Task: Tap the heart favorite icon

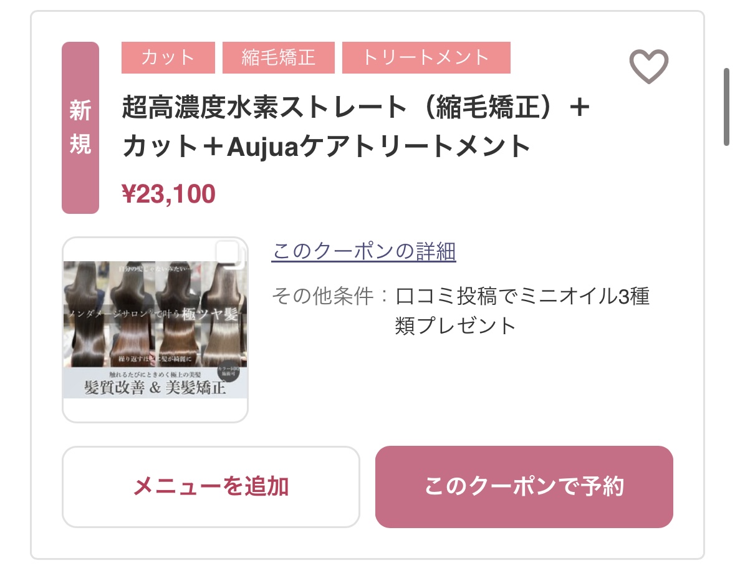Action: 648,67
